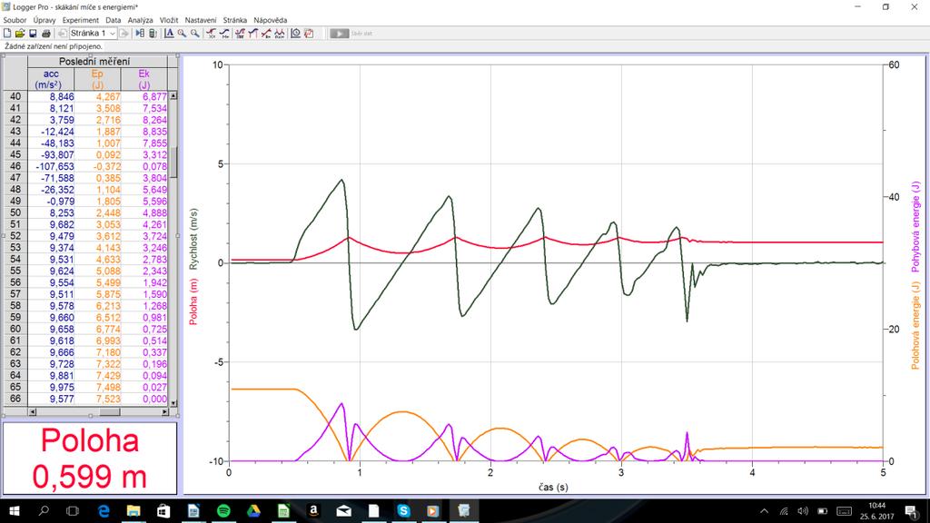
Task: Open the Nápověda menu
Action: point(271,20)
